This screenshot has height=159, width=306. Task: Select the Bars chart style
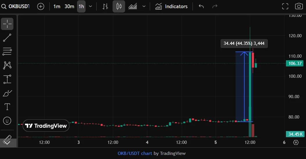click(x=105, y=6)
